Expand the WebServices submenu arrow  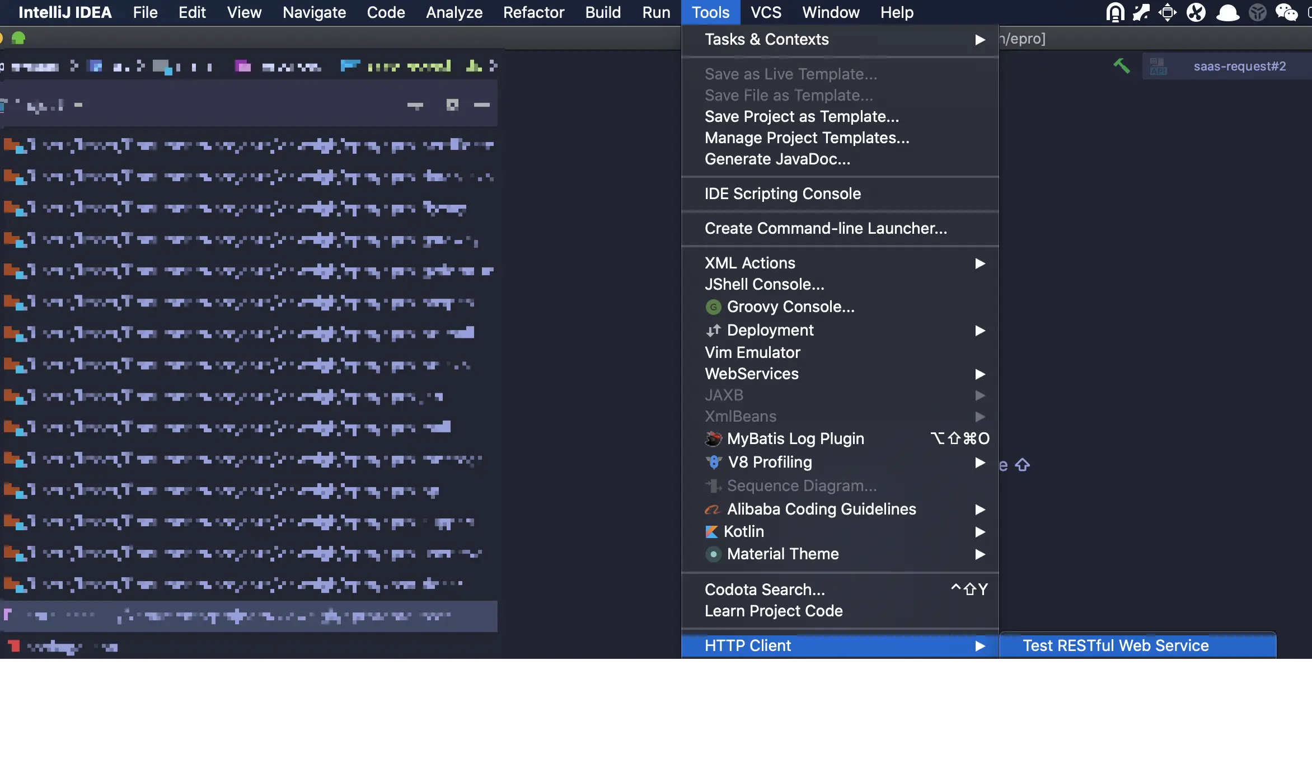[980, 374]
